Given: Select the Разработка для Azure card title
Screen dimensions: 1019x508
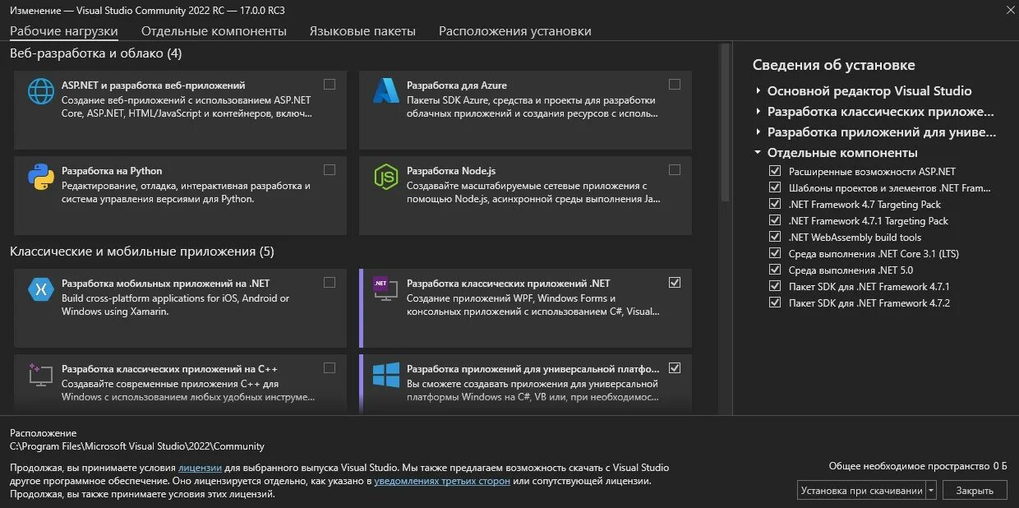Looking at the screenshot, I should pyautogui.click(x=457, y=85).
